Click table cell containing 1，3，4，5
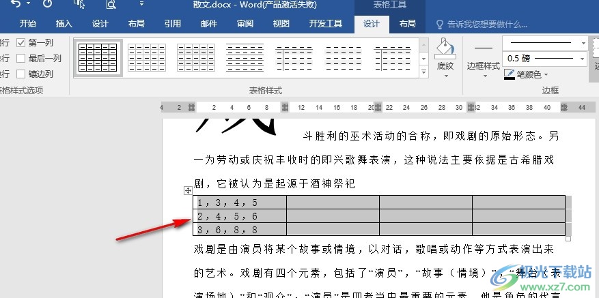Image resolution: width=599 pixels, height=298 pixels. click(240, 203)
